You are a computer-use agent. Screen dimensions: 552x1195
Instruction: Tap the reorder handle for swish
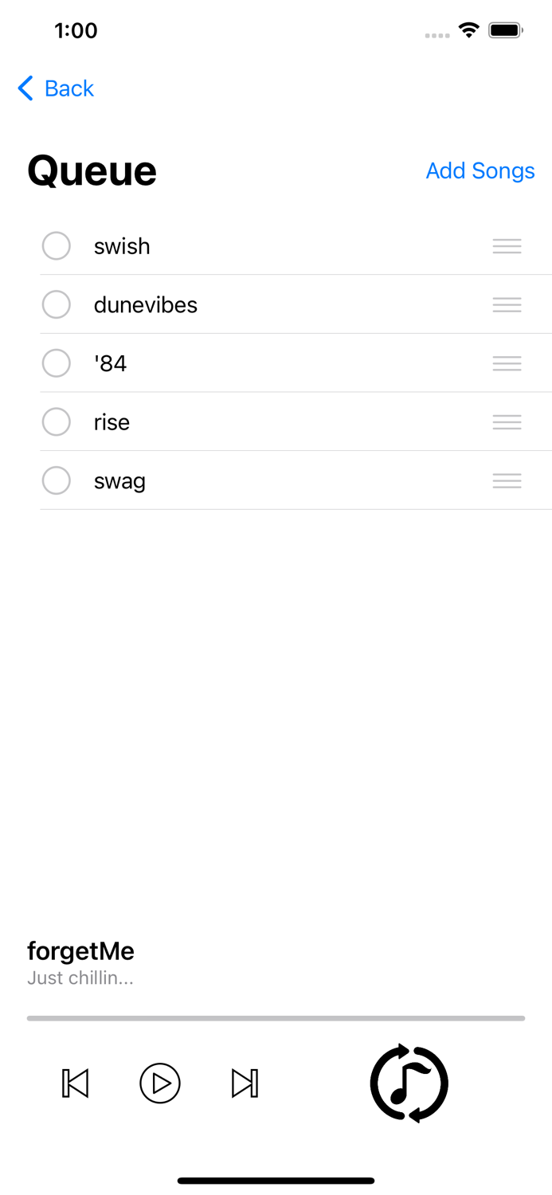point(507,246)
